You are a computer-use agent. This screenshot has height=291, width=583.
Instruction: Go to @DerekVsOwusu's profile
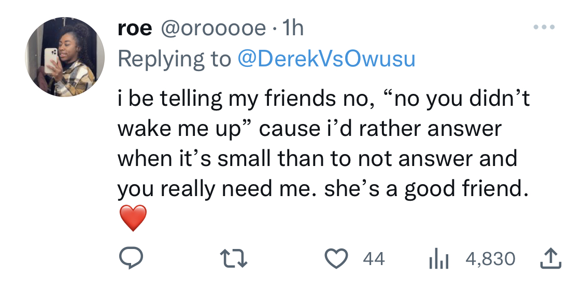(326, 60)
